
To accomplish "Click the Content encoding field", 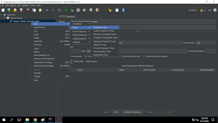I will pyautogui.click(x=210, y=51).
